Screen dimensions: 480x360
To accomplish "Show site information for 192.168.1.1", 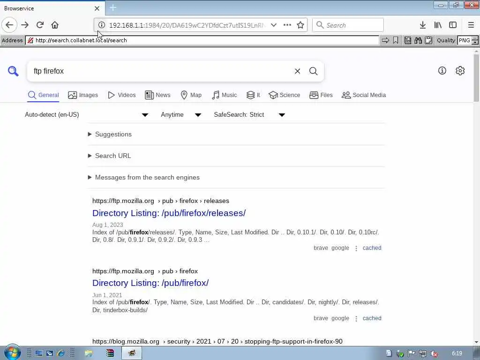I will (x=102, y=25).
